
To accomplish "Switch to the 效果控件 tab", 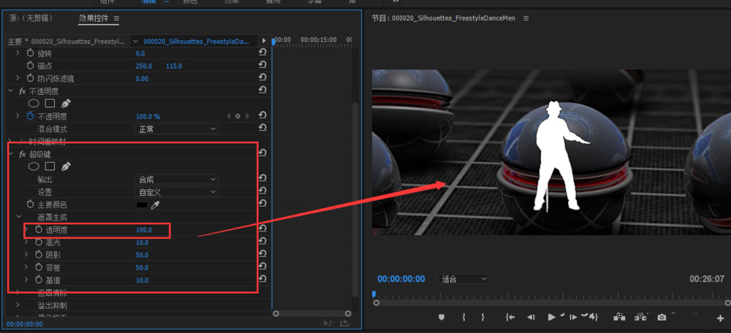I will point(95,18).
